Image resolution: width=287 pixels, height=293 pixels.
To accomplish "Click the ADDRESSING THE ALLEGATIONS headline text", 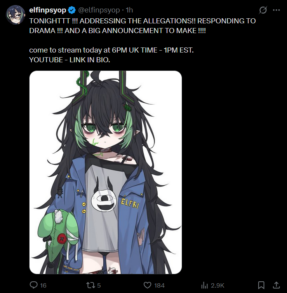I will pos(137,21).
